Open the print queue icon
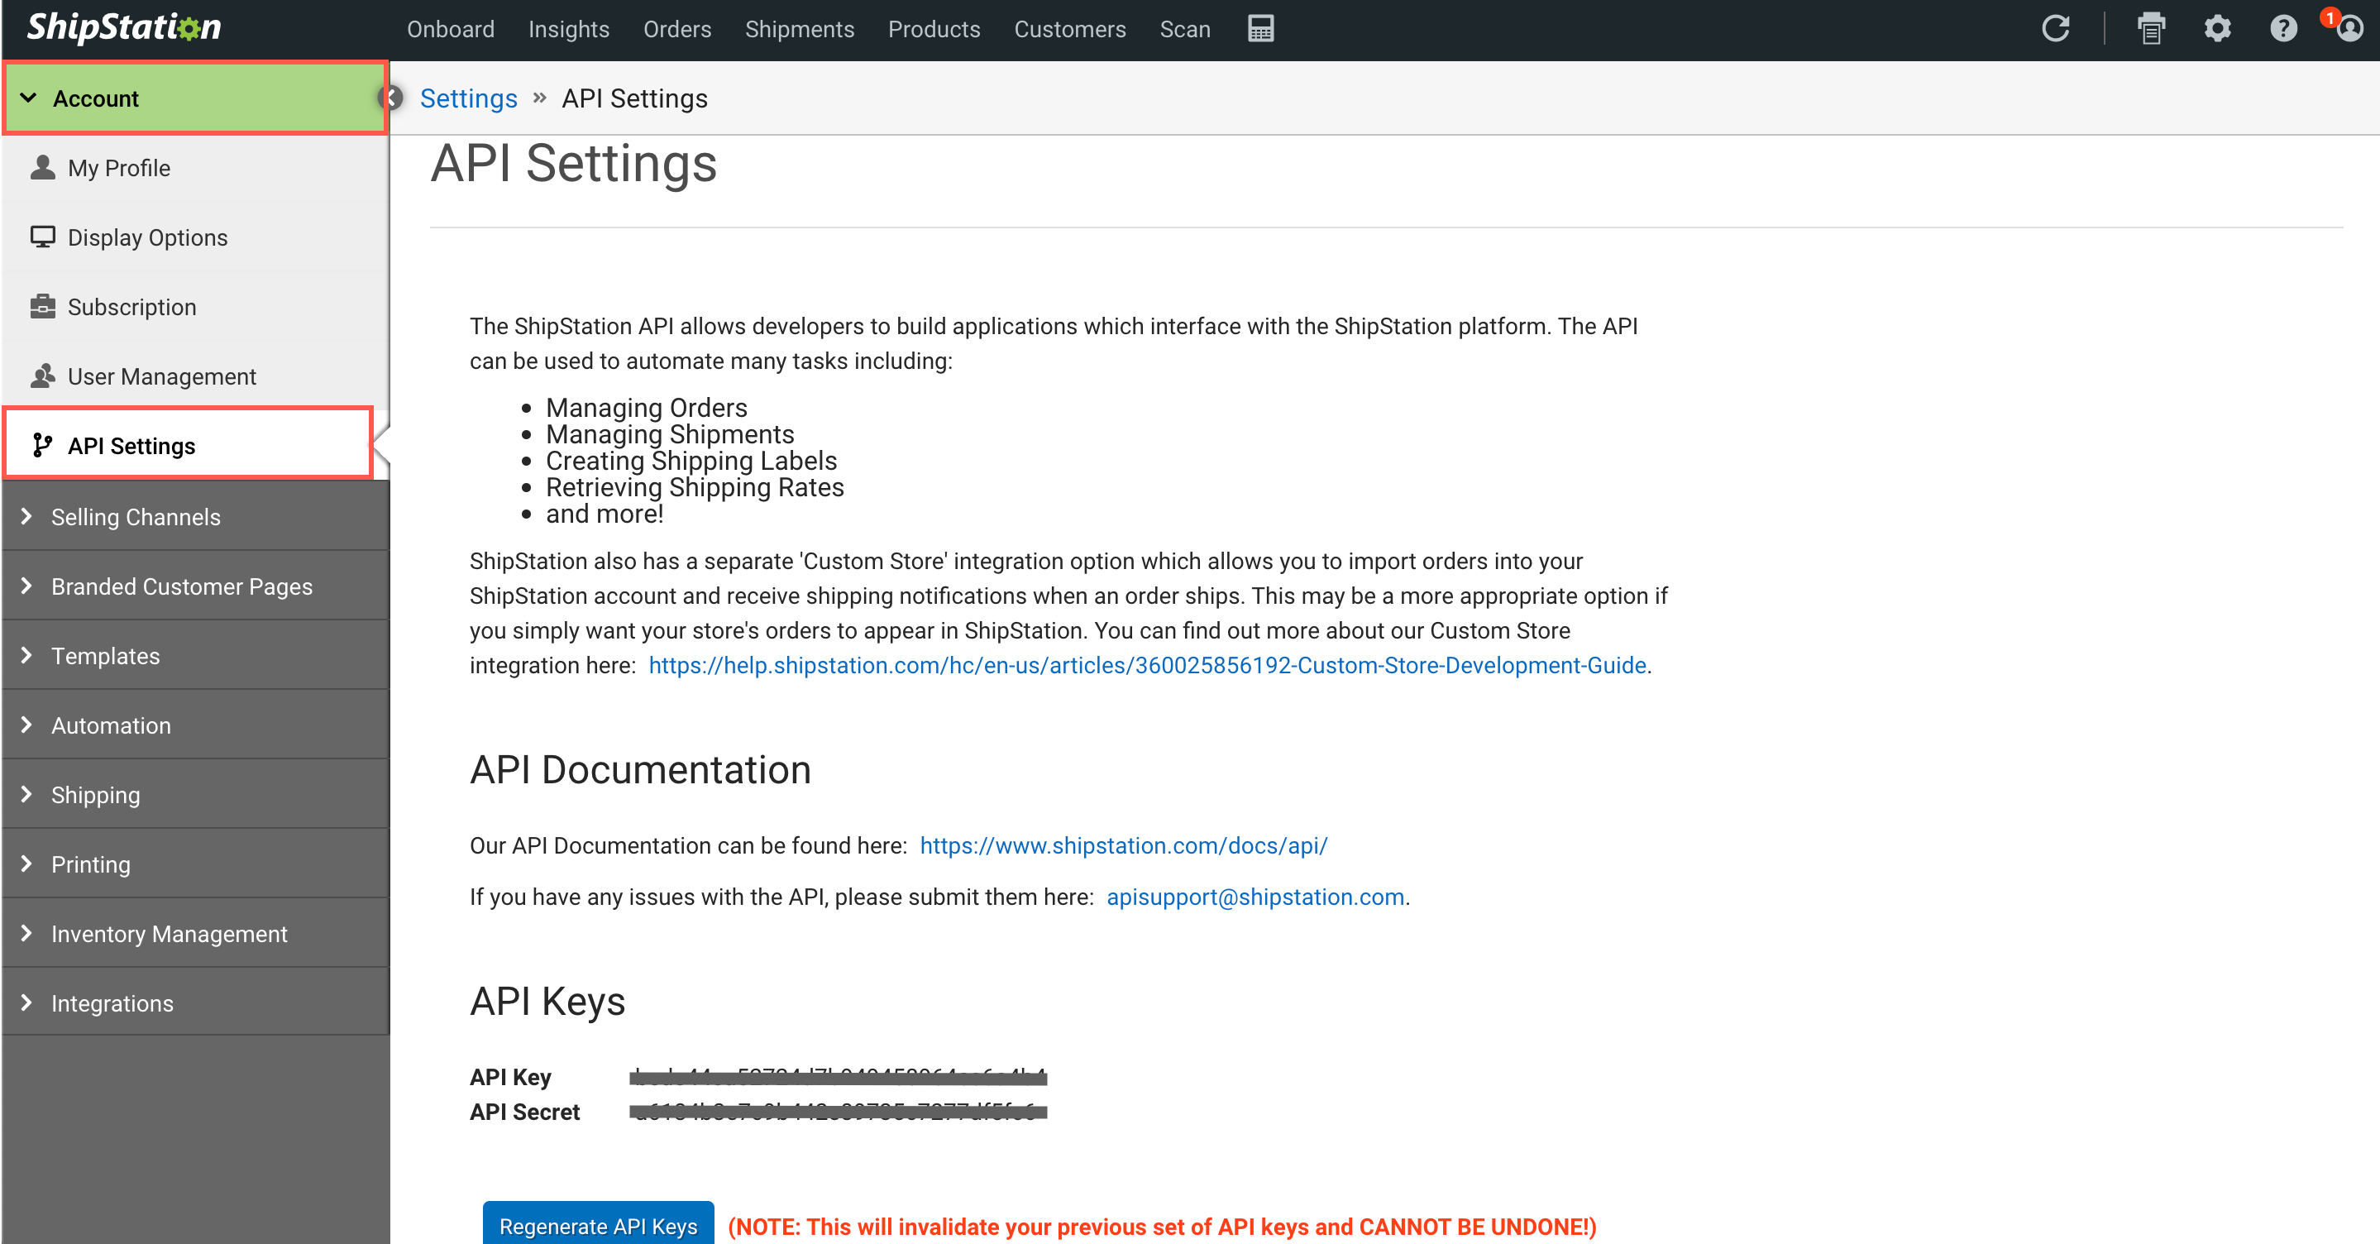 click(x=2152, y=29)
